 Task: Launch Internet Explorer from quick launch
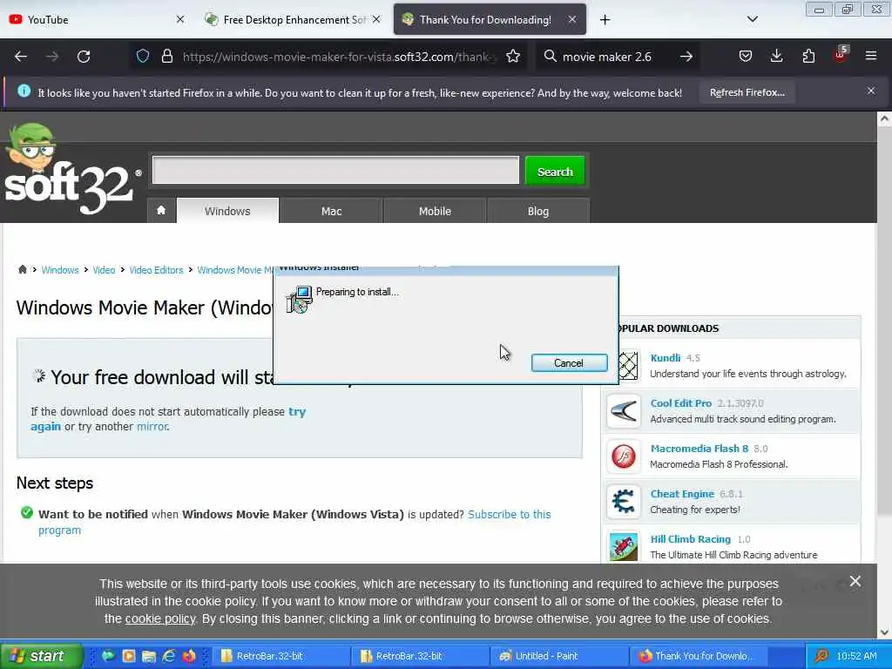[169, 656]
